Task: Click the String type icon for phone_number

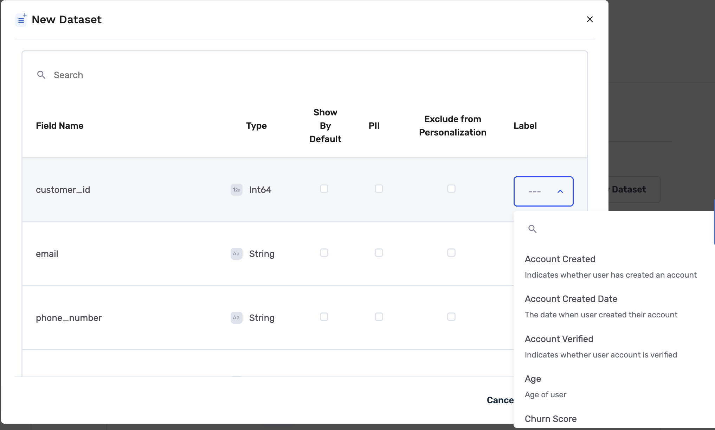Action: point(237,318)
